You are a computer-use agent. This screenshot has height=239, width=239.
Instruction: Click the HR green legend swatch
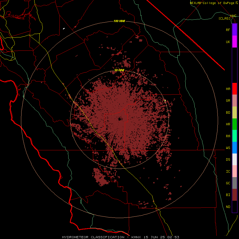tap(234, 124)
